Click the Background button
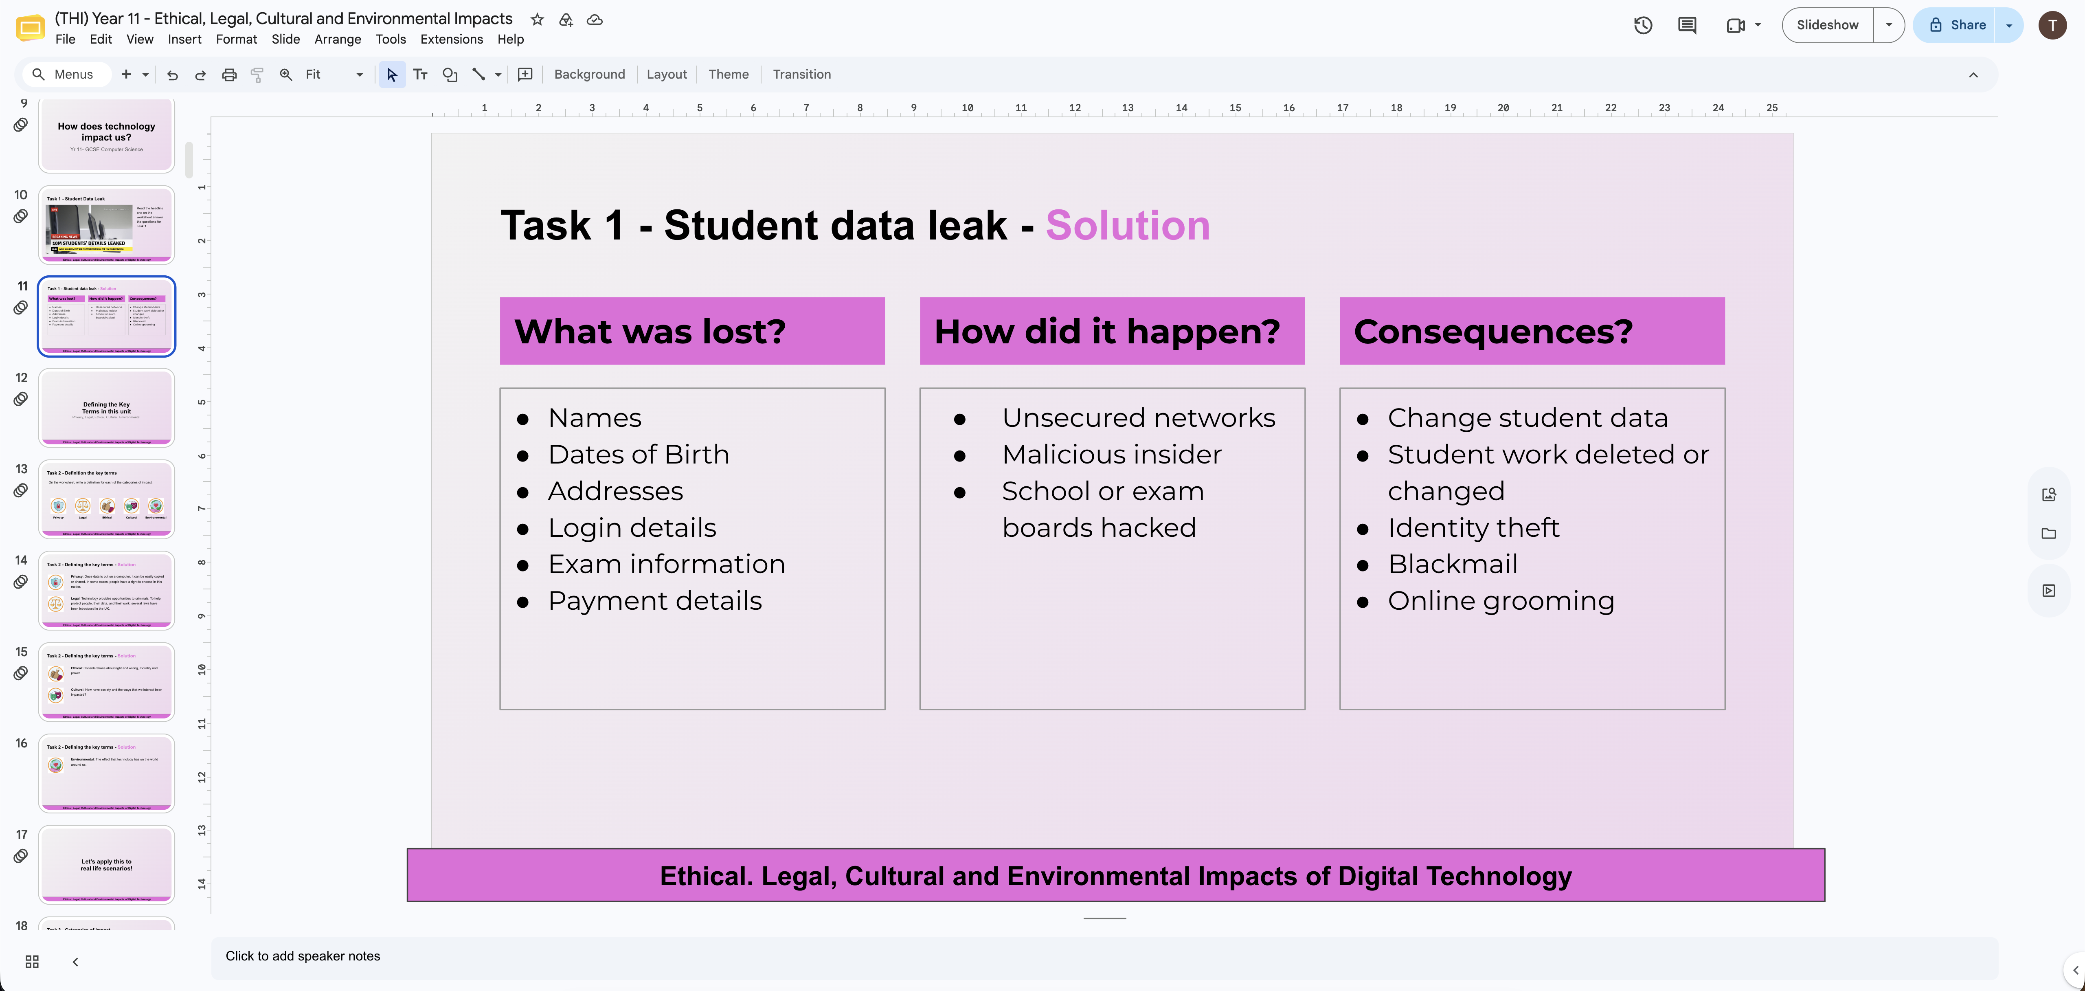The image size is (2085, 991). 589,75
